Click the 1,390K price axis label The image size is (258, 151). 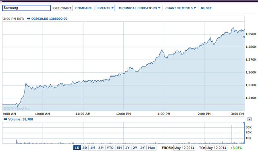(x=251, y=34)
